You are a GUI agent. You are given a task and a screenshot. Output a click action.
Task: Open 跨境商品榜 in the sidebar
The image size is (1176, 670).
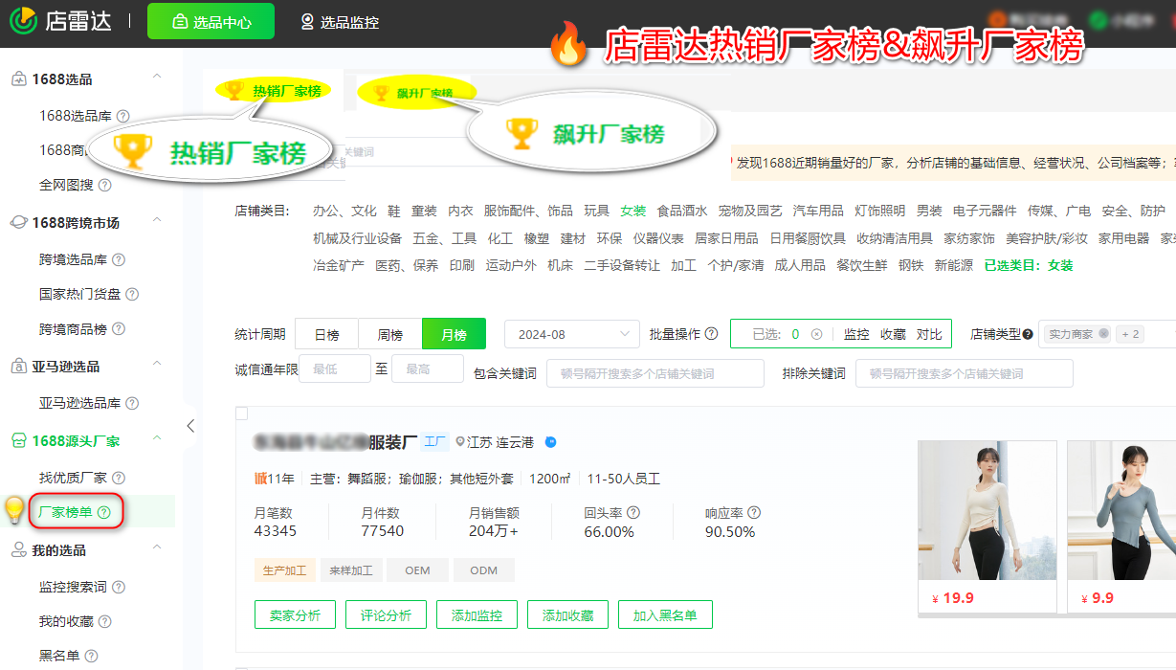pos(74,328)
